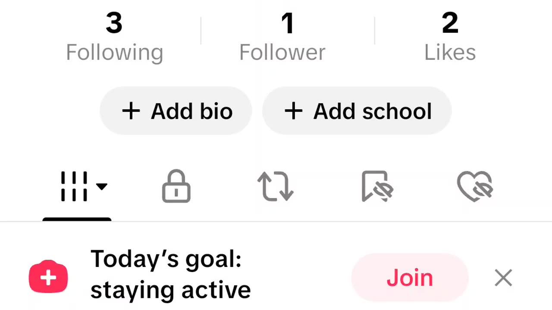View the Likes label
Image resolution: width=552 pixels, height=310 pixels.
(450, 53)
